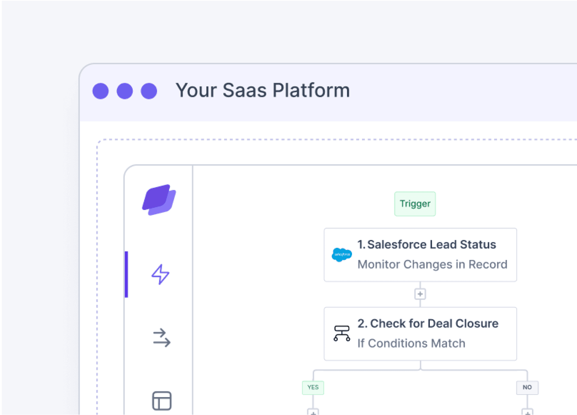The image size is (577, 415).
Task: Open the lightning bolt automations icon
Action: coord(160,274)
